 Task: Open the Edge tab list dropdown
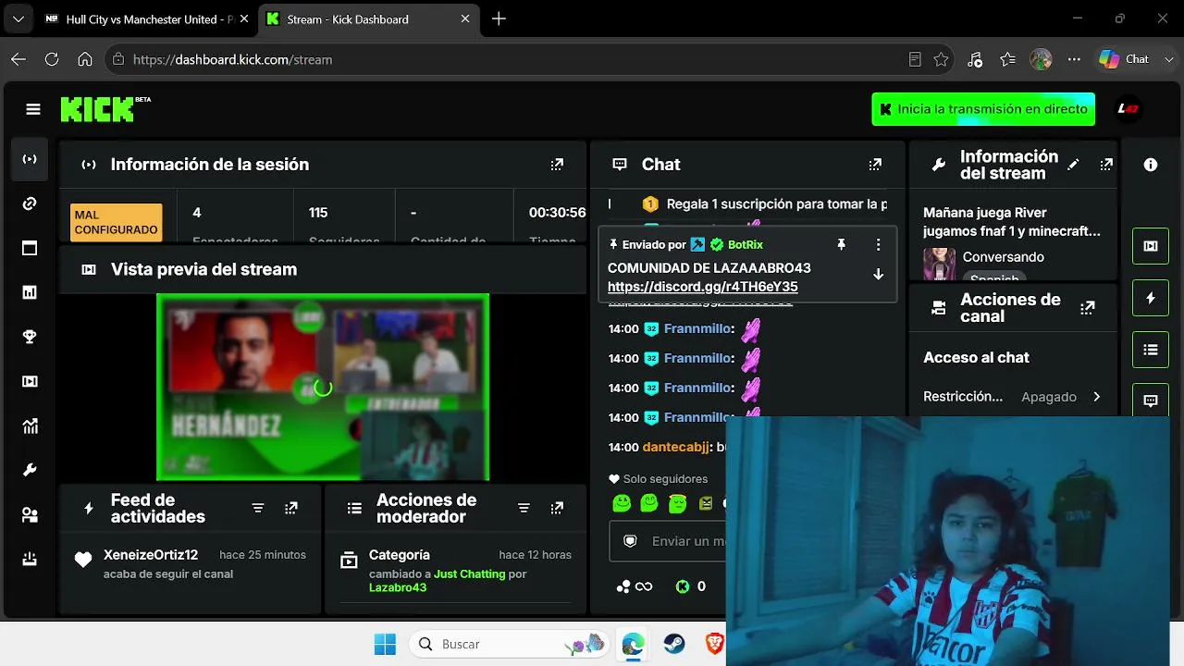point(18,18)
